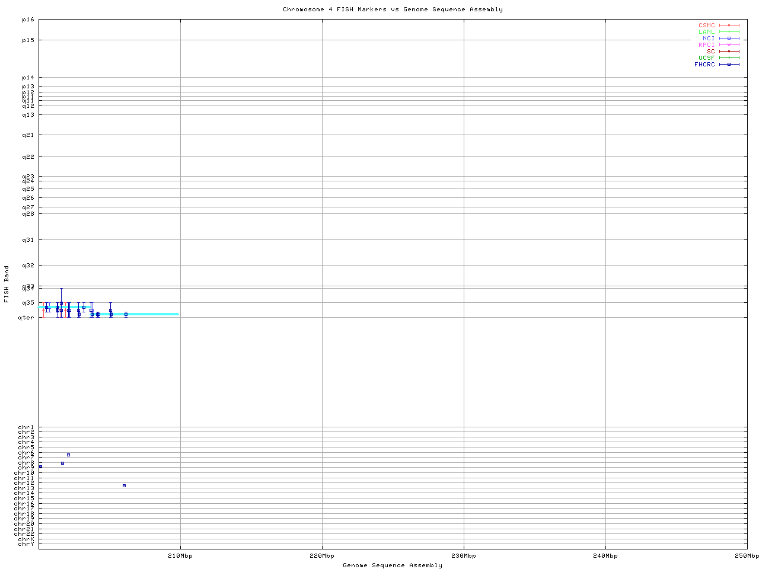Select the SC legend marker symbol
Screen dimensions: 759x569
pos(729,52)
